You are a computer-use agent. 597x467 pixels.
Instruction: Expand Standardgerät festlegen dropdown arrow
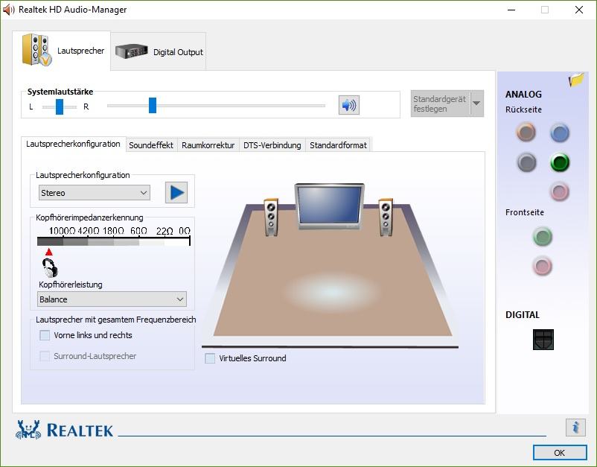coord(476,104)
